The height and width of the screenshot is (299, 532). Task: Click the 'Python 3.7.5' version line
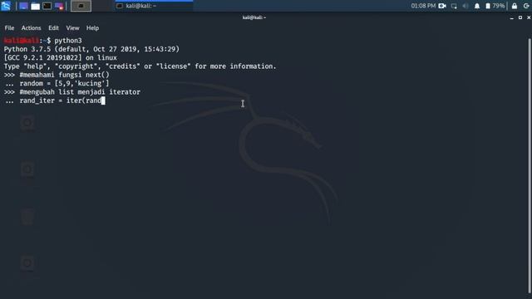91,49
